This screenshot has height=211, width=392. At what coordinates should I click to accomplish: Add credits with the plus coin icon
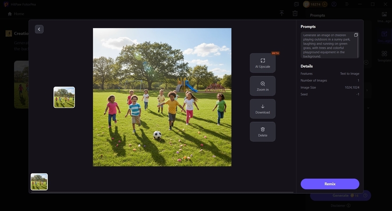tap(324, 4)
